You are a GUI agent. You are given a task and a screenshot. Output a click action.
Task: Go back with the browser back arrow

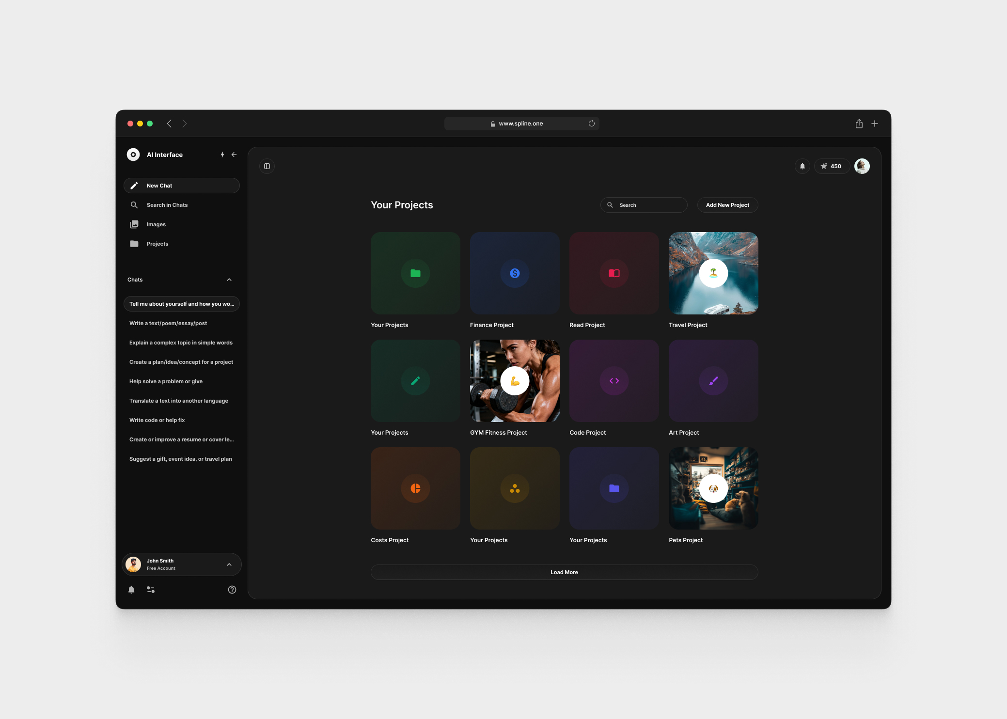(169, 124)
